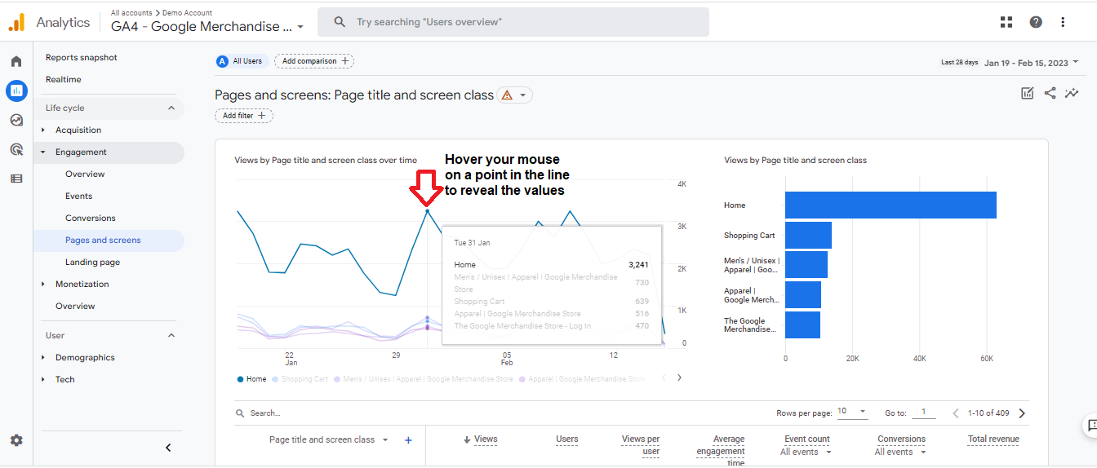
Task: Toggle the Home series in chart legend
Action: [251, 379]
